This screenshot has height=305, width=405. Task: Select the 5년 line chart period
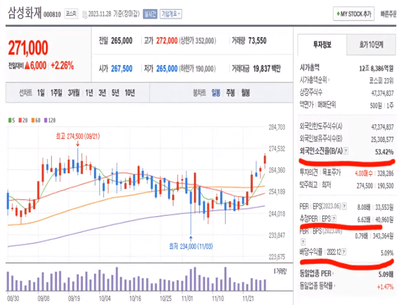(x=115, y=92)
